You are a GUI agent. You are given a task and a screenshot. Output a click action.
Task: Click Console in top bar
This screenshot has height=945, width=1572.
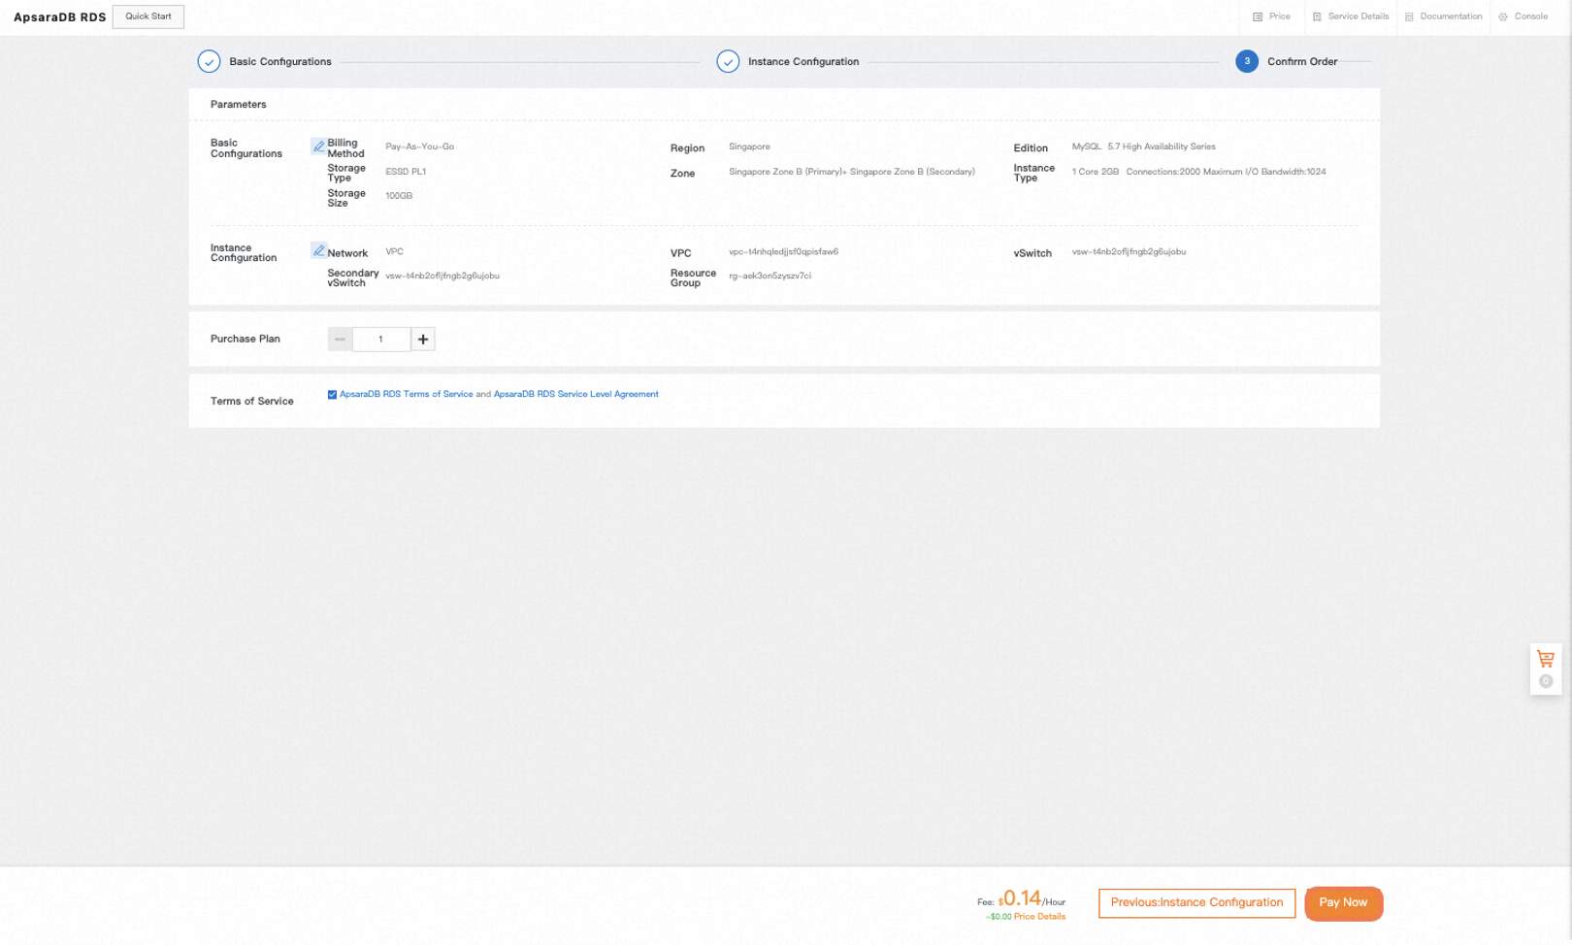tap(1530, 16)
